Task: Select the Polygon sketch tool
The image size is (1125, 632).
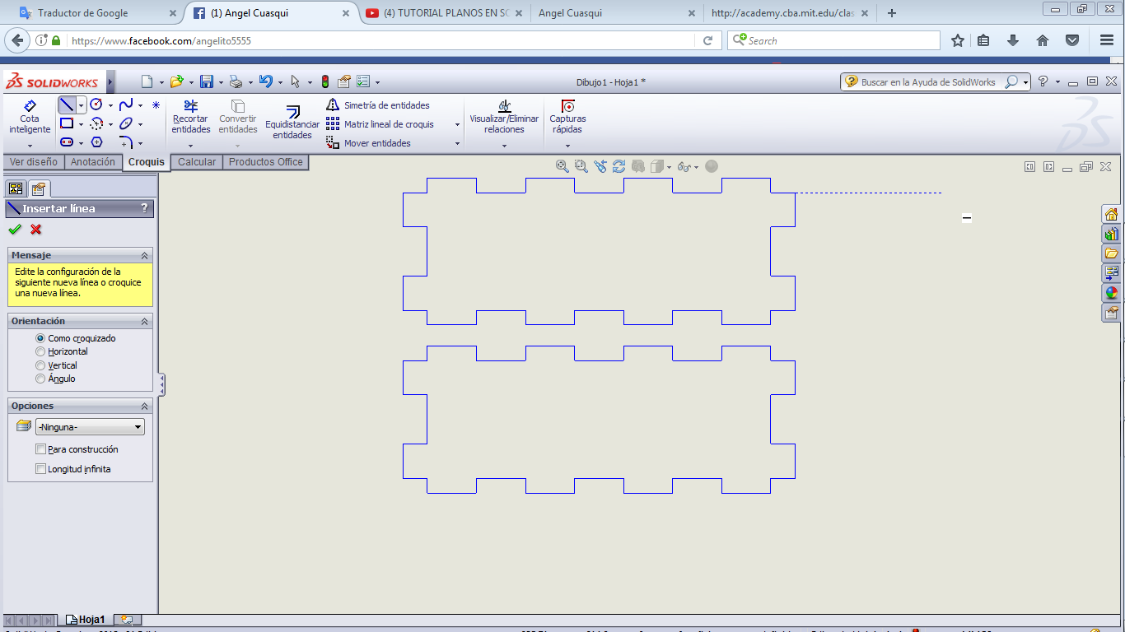Action: [96, 142]
